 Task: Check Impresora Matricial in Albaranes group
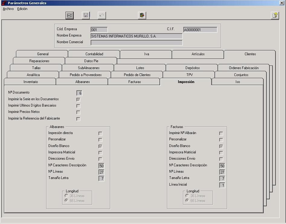[x=100, y=153]
